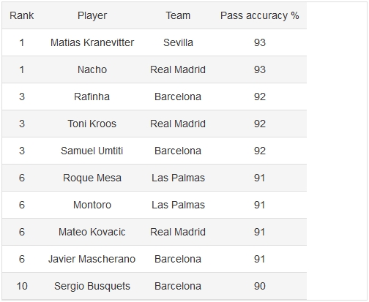Screen dimensions: 369x302
Task: Click the 90 pass accuracy value
Action: [x=259, y=286]
